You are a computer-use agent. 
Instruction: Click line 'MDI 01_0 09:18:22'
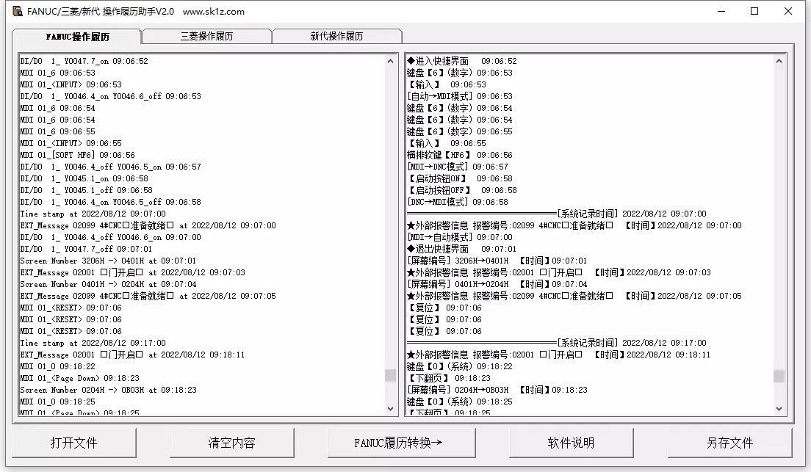[x=58, y=366]
